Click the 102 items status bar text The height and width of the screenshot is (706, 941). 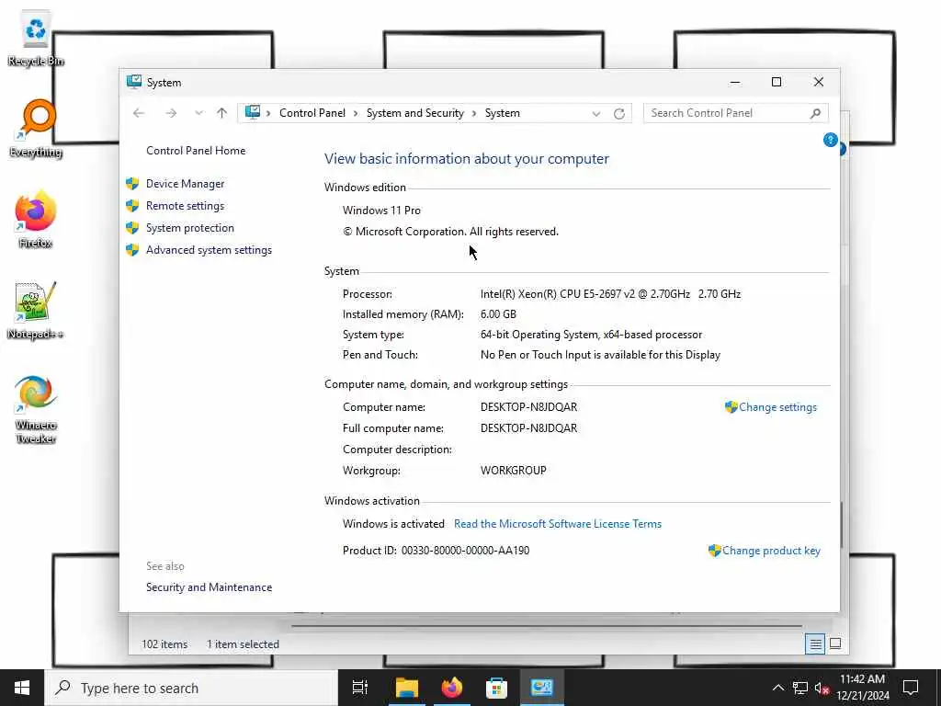[x=164, y=644]
